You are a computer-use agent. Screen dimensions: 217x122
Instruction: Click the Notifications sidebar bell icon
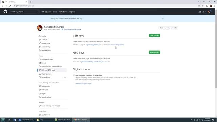click(40, 50)
